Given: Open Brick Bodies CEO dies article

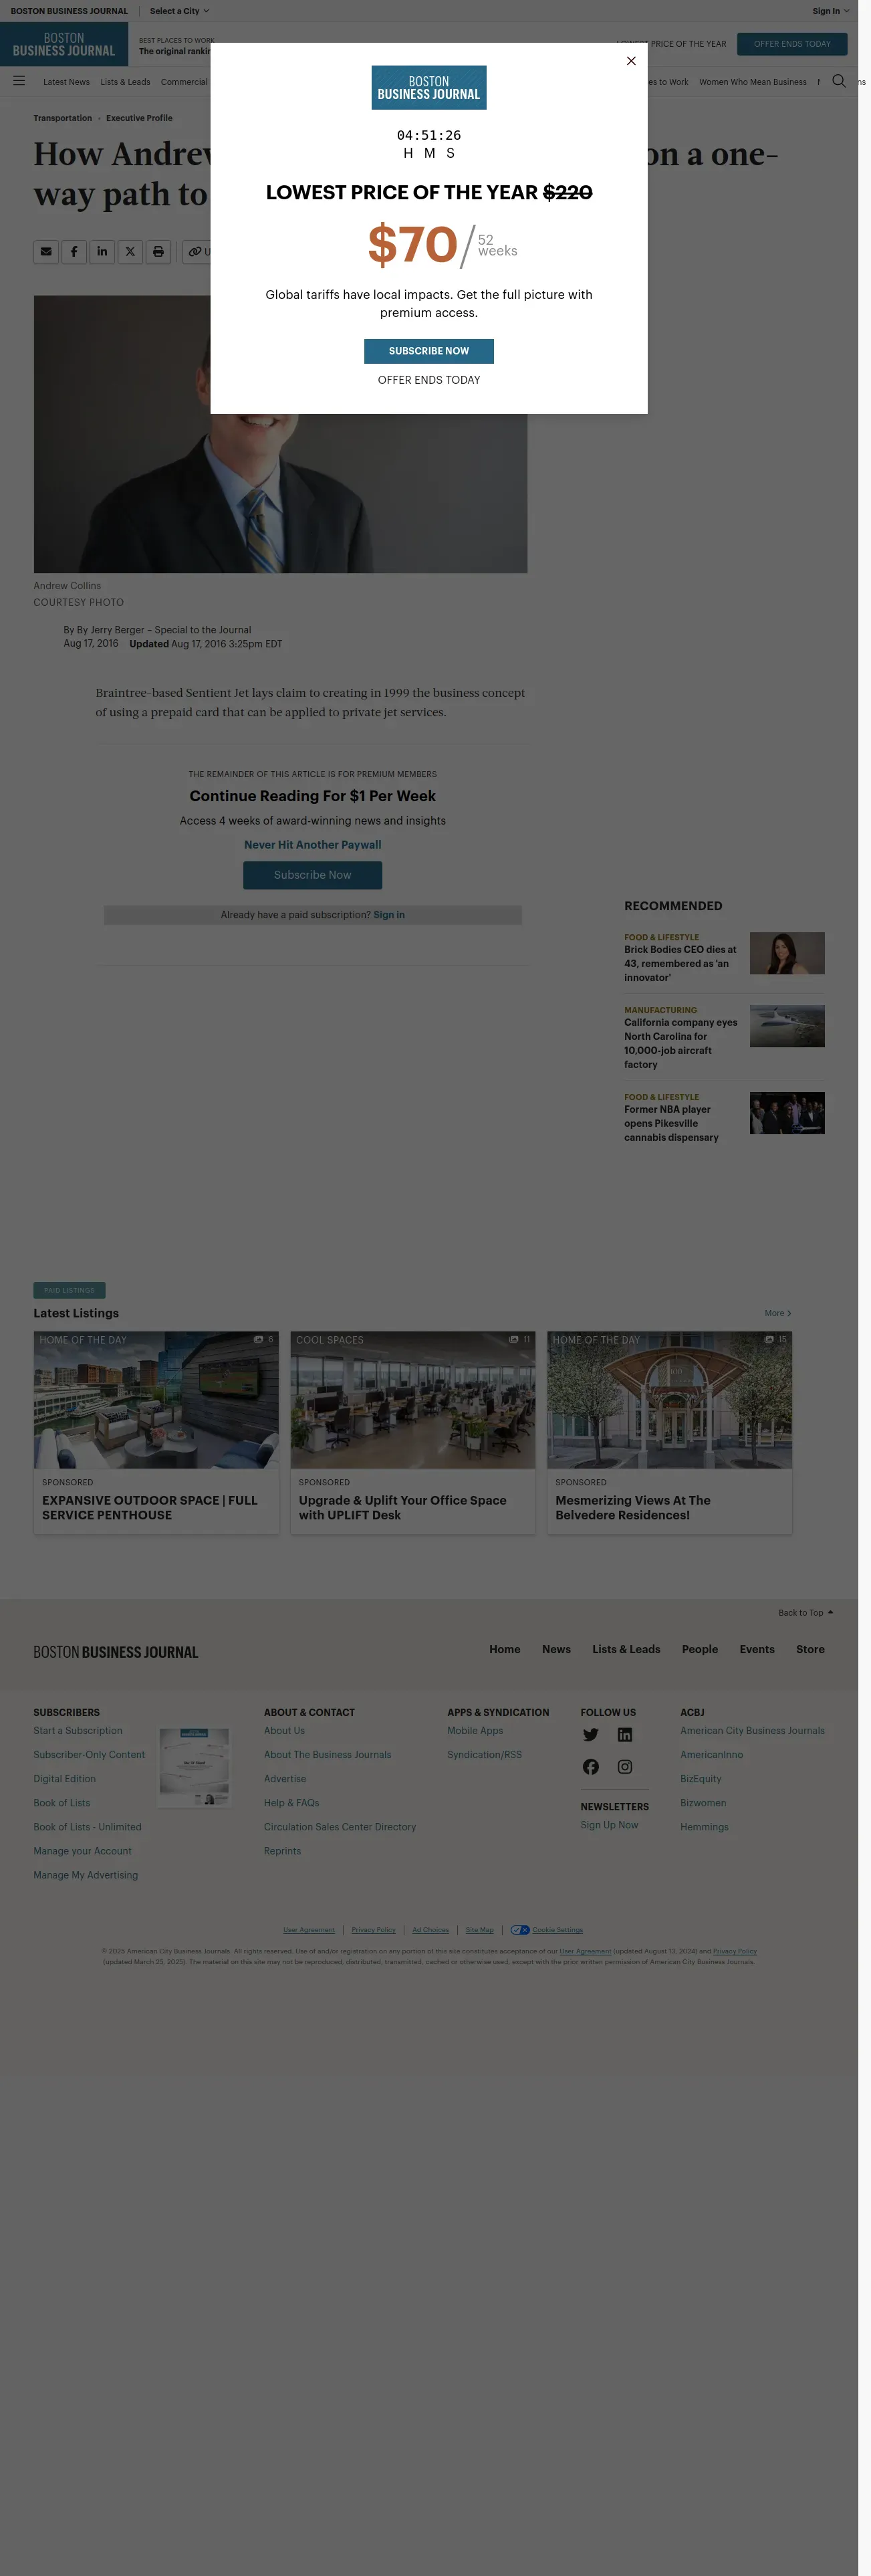Looking at the screenshot, I should click(x=681, y=963).
